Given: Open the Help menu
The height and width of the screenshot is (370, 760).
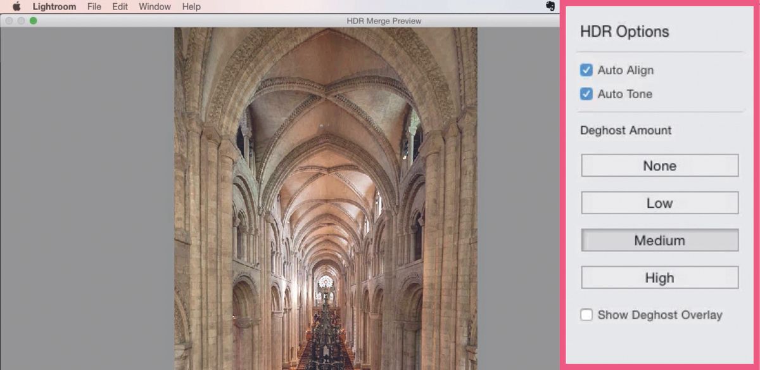Looking at the screenshot, I should point(191,6).
